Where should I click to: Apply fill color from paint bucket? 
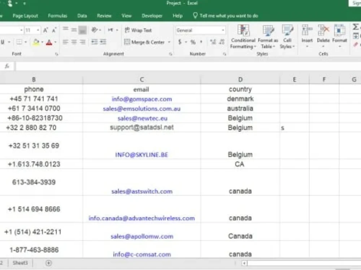pos(36,42)
